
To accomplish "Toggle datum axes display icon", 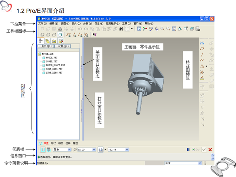I will coord(74,35).
